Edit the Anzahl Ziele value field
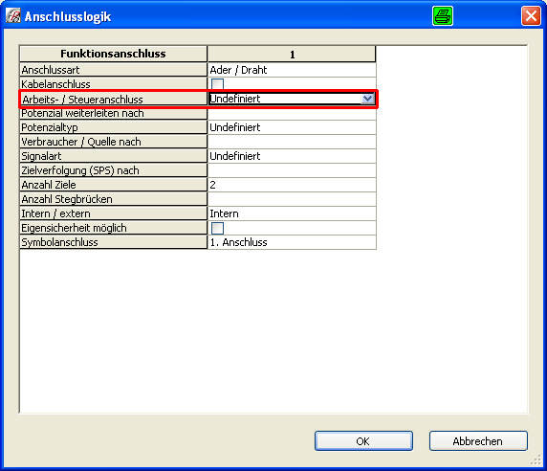The width and height of the screenshot is (547, 471). (x=292, y=185)
